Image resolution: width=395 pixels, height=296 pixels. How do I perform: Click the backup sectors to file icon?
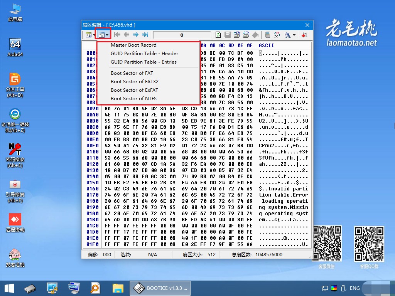point(237,35)
